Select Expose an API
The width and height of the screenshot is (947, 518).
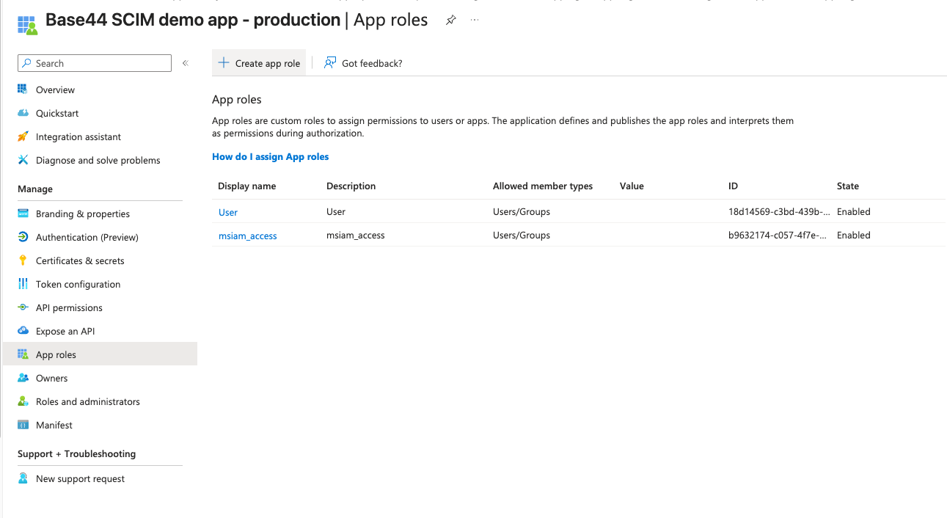pyautogui.click(x=65, y=331)
